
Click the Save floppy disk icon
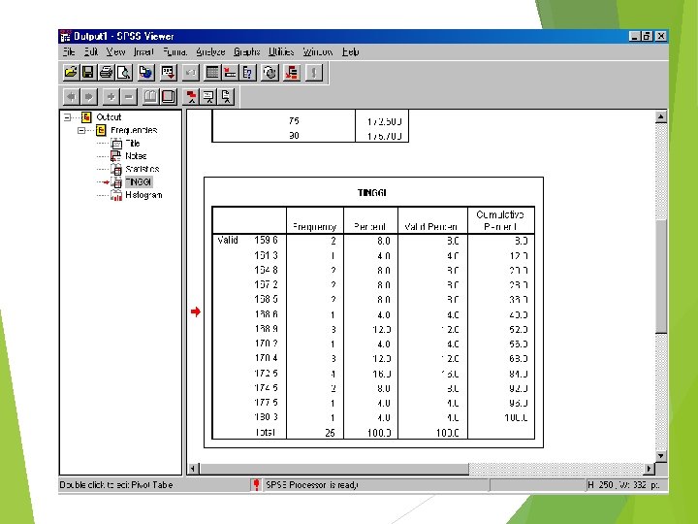(x=88, y=72)
